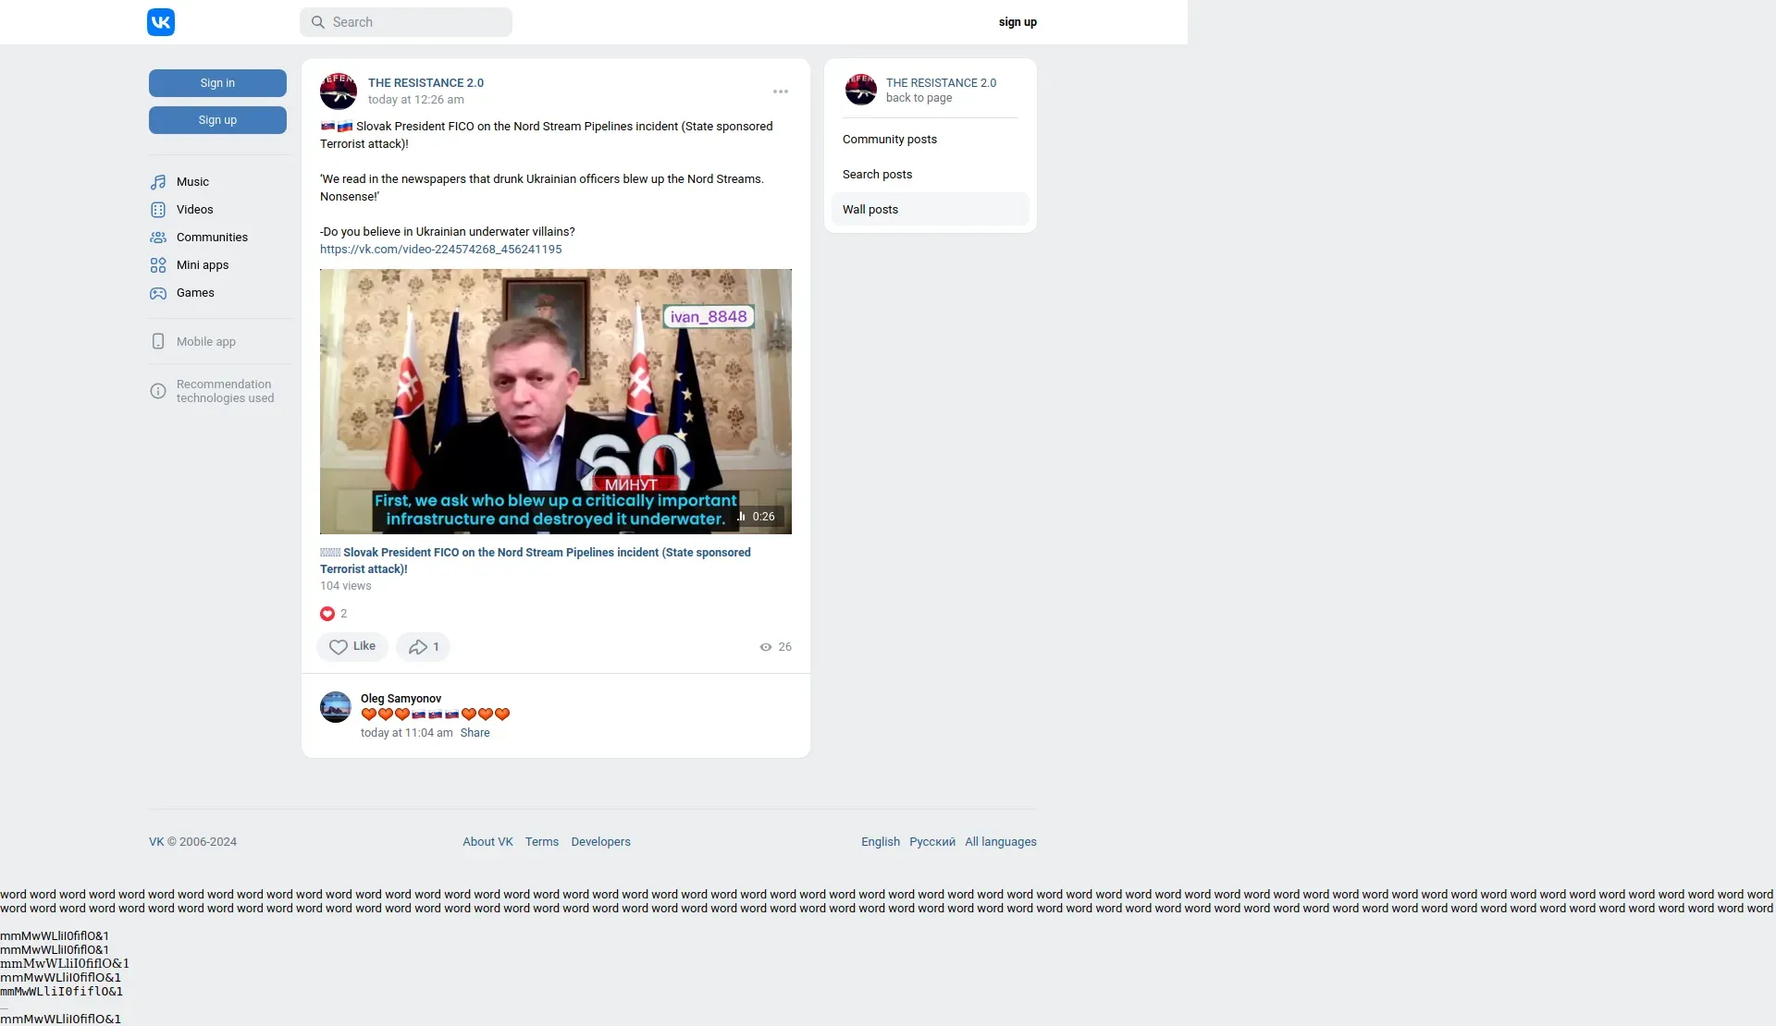The width and height of the screenshot is (1776, 1026).
Task: Toggle Like on the post
Action: coord(352,647)
